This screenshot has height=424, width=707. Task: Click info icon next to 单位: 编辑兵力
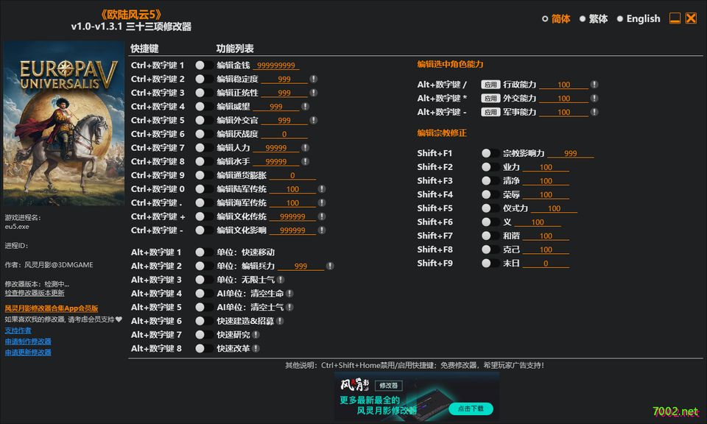[x=330, y=266]
